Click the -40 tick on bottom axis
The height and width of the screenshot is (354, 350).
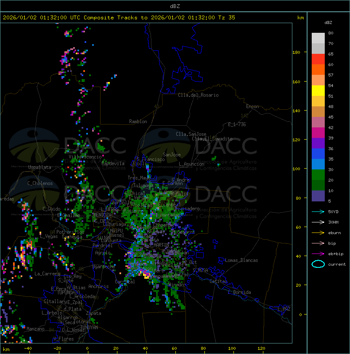[x=28, y=349]
